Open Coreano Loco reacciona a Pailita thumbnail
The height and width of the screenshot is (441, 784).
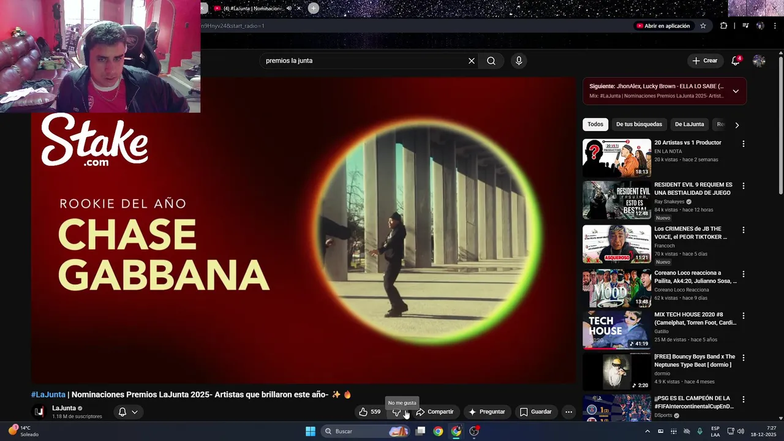coord(617,288)
